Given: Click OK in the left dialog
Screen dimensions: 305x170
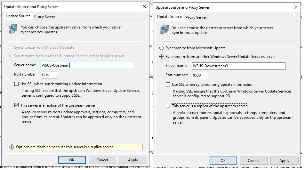Looking at the screenshot, I should pos(72,160).
